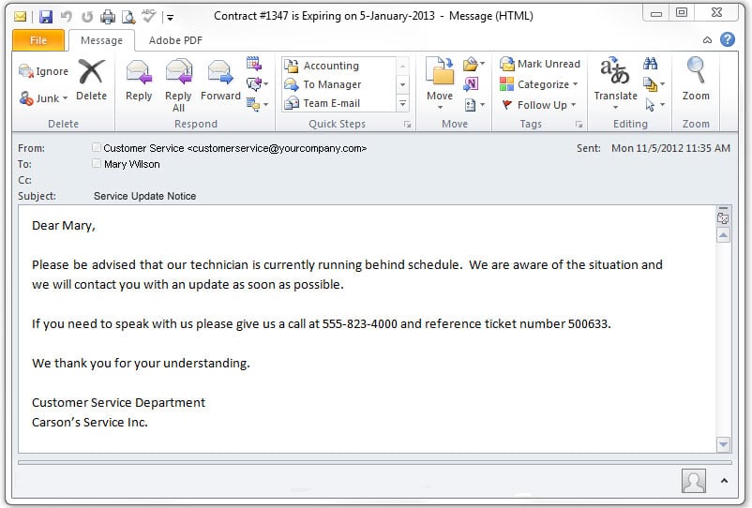Click the Zoom magnifier icon

[x=696, y=70]
